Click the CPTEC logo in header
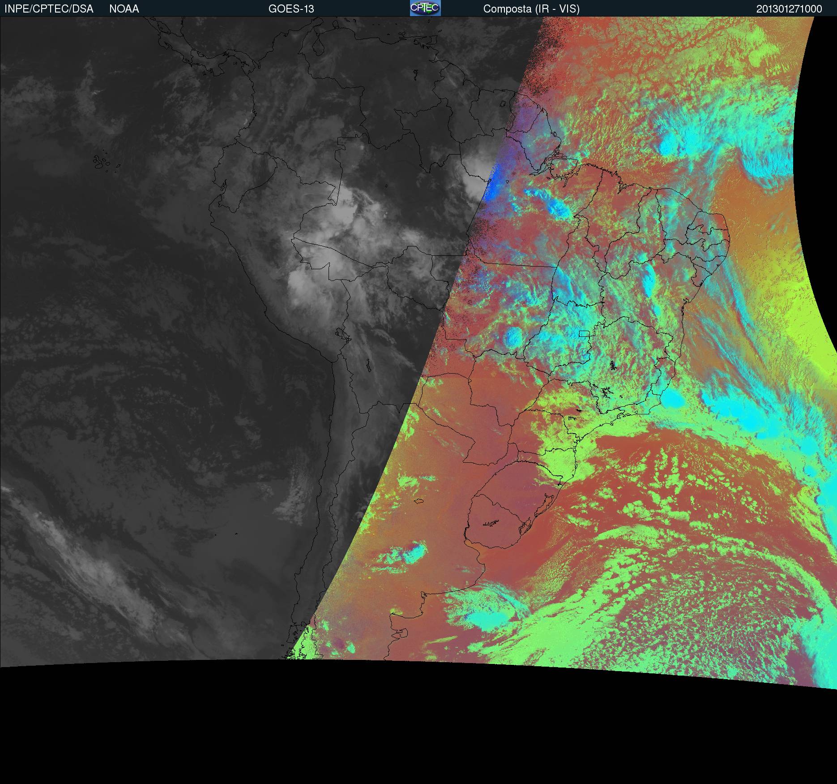The image size is (837, 784). [425, 8]
